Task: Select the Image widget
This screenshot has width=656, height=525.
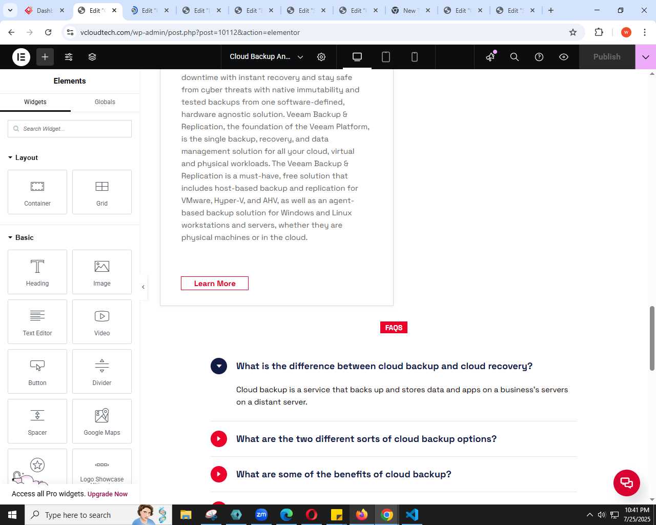Action: tap(102, 272)
